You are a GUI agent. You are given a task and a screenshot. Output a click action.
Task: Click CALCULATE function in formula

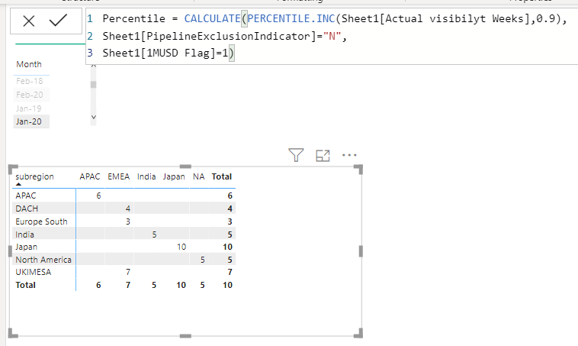[212, 18]
